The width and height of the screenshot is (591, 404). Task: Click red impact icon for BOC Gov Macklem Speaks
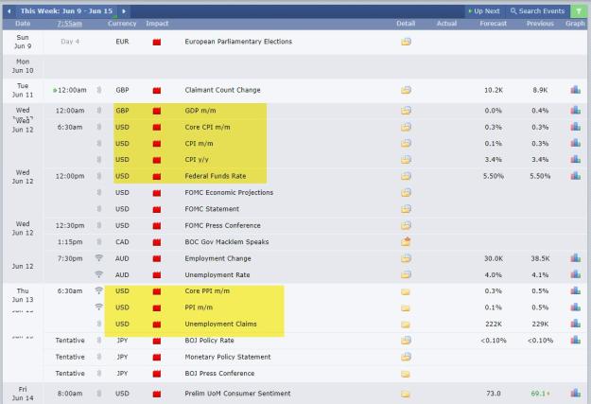pos(157,242)
